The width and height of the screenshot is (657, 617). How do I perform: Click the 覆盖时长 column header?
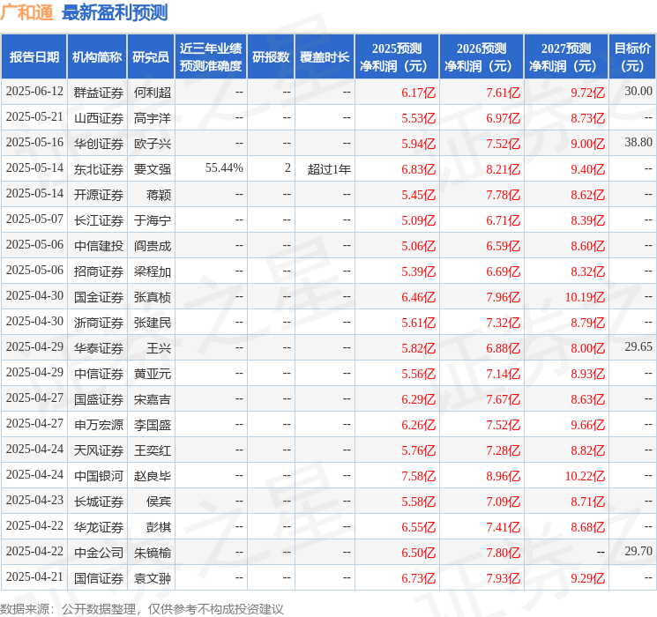coord(325,57)
